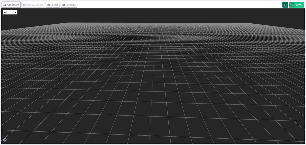Open the All levels dropdown
The height and width of the screenshot is (145, 306).
10,12
